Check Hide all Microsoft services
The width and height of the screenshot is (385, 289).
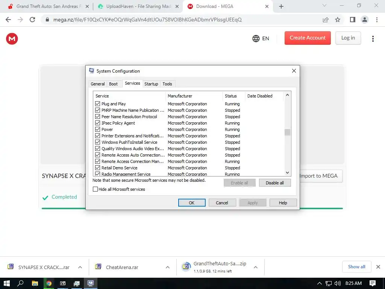[95, 189]
